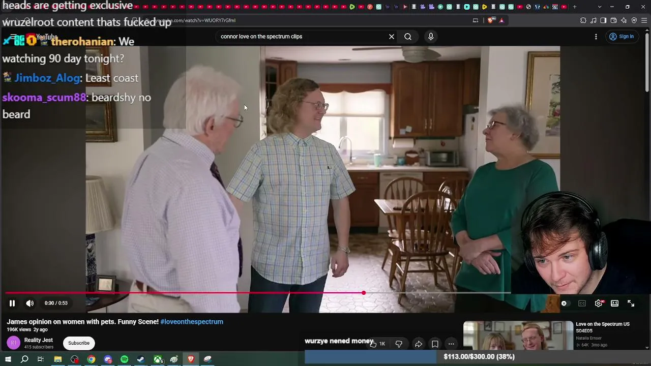Switch to Brave browser on the taskbar

(x=191, y=359)
